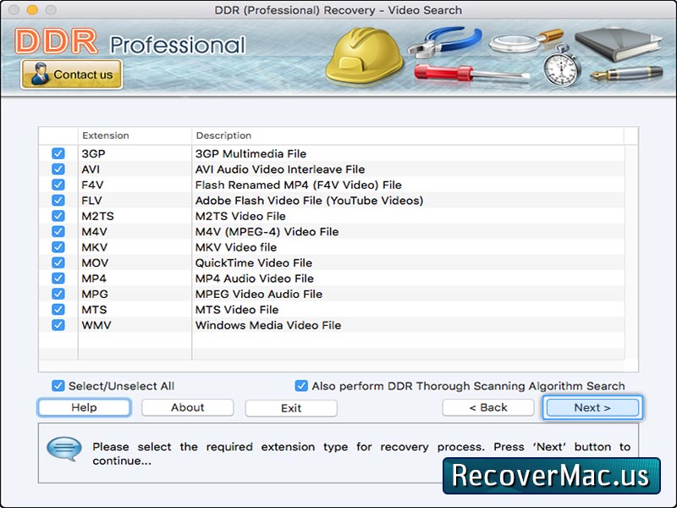677x508 pixels.
Task: Disable DDR Thorough Scanning Algorithm Search
Action: pyautogui.click(x=301, y=385)
